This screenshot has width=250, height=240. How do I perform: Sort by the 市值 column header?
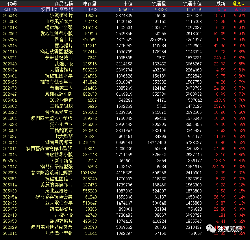[x=128, y=3]
